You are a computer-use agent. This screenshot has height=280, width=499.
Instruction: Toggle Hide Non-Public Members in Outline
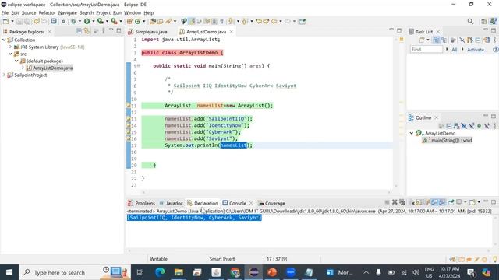pos(480,126)
